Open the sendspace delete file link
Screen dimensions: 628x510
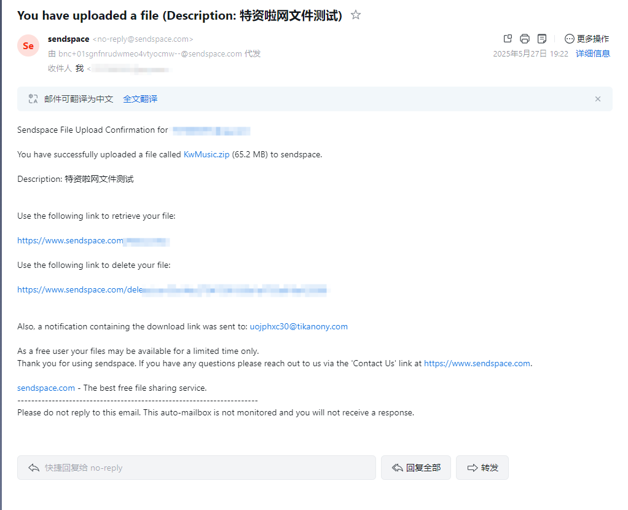coord(172,289)
